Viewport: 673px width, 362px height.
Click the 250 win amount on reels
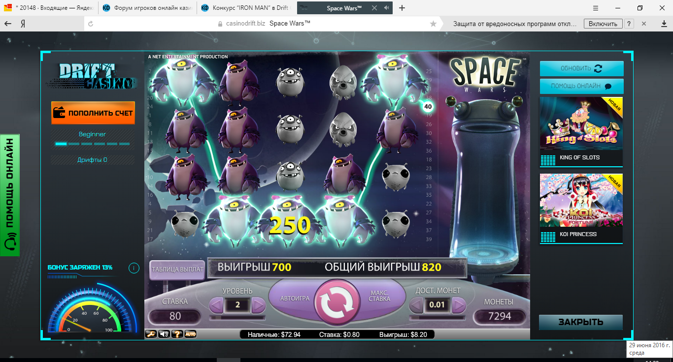tap(290, 225)
